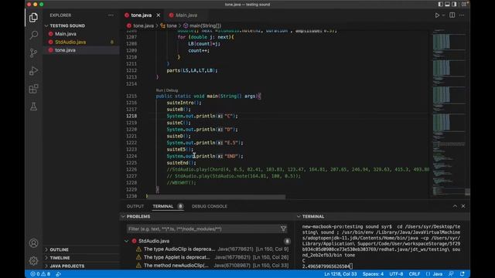Open the Extensions view icon
The width and height of the screenshot is (495, 278).
33,89
